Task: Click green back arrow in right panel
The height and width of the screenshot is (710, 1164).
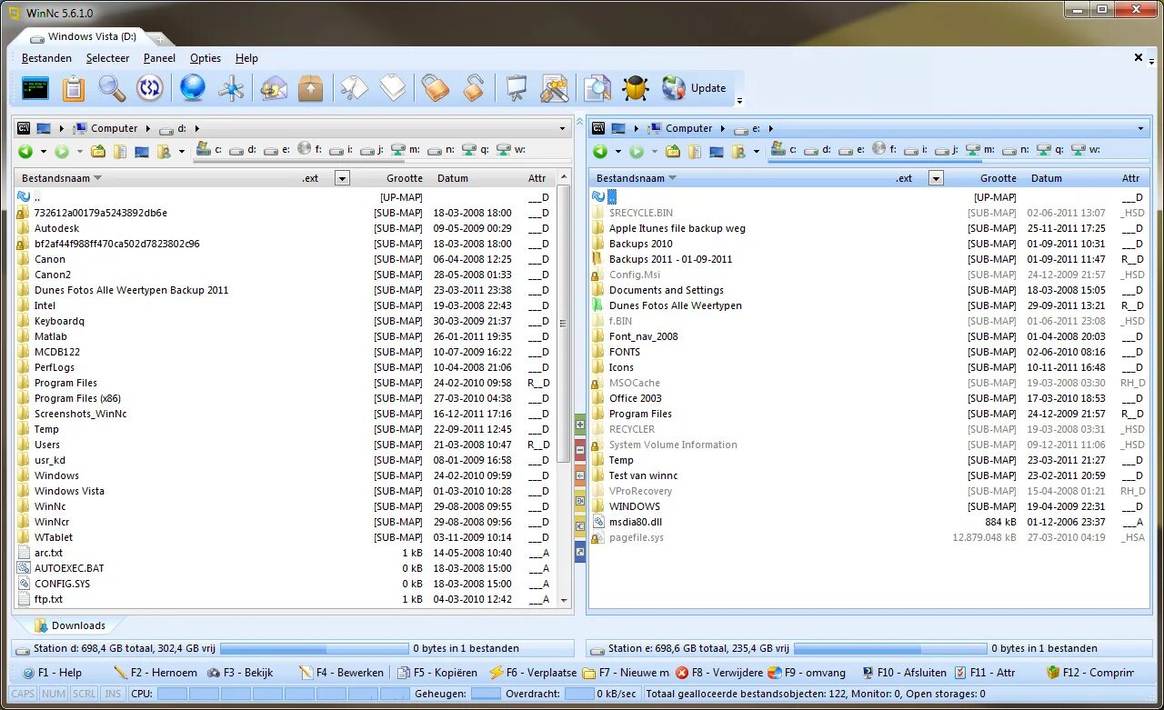Action: tap(600, 152)
